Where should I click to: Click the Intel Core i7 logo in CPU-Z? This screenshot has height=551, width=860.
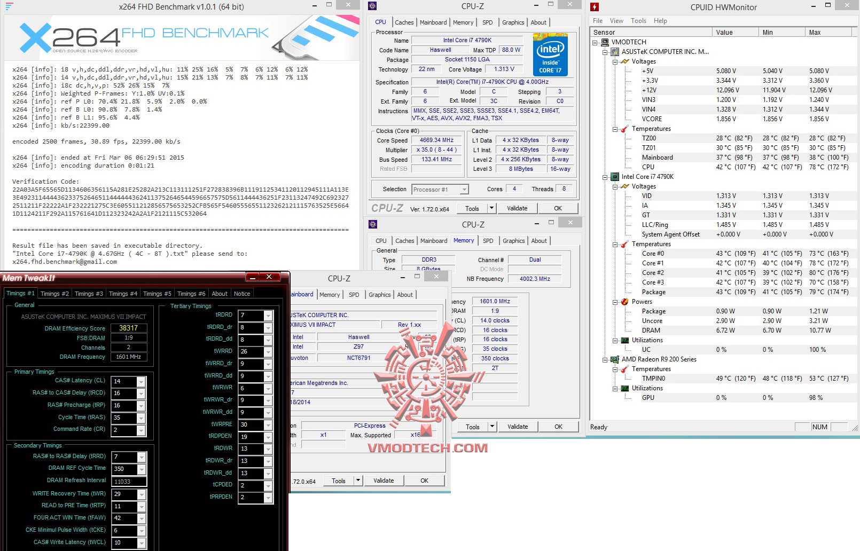[x=550, y=54]
